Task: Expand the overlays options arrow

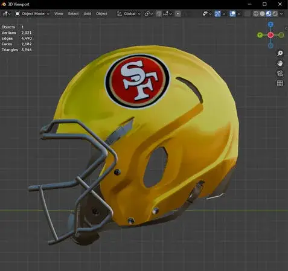Action: coord(239,14)
